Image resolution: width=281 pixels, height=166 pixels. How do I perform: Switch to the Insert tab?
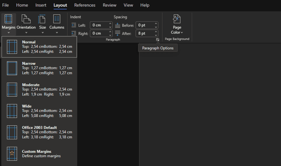pyautogui.click(x=41, y=5)
